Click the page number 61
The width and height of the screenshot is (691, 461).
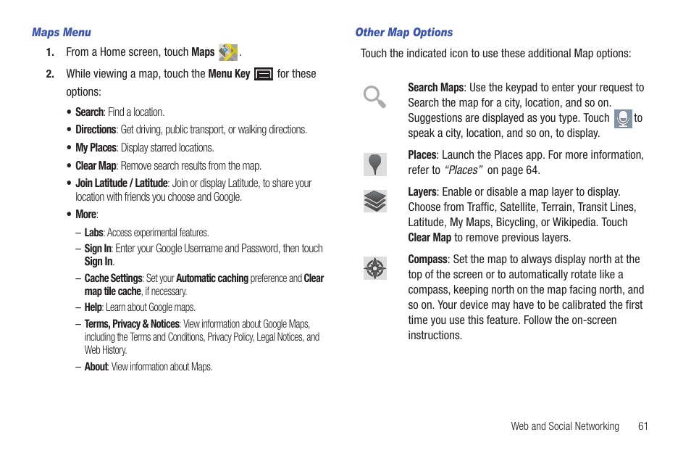pos(643,426)
